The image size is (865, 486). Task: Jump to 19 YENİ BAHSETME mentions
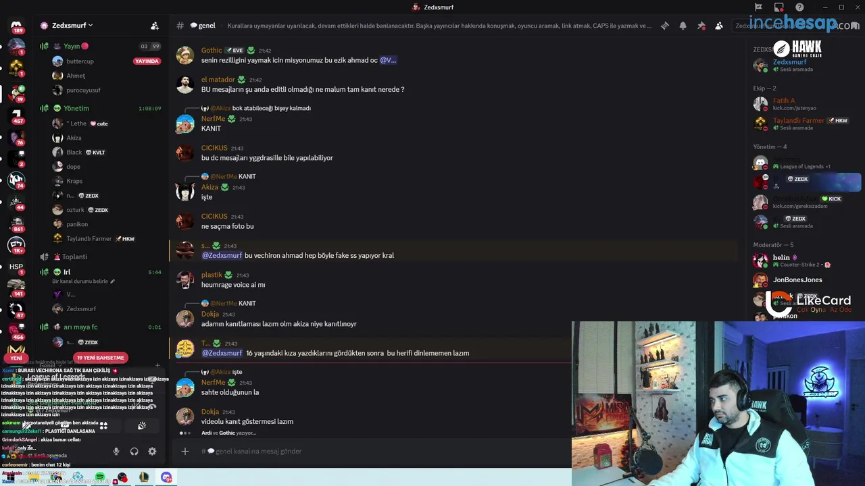[x=101, y=358]
